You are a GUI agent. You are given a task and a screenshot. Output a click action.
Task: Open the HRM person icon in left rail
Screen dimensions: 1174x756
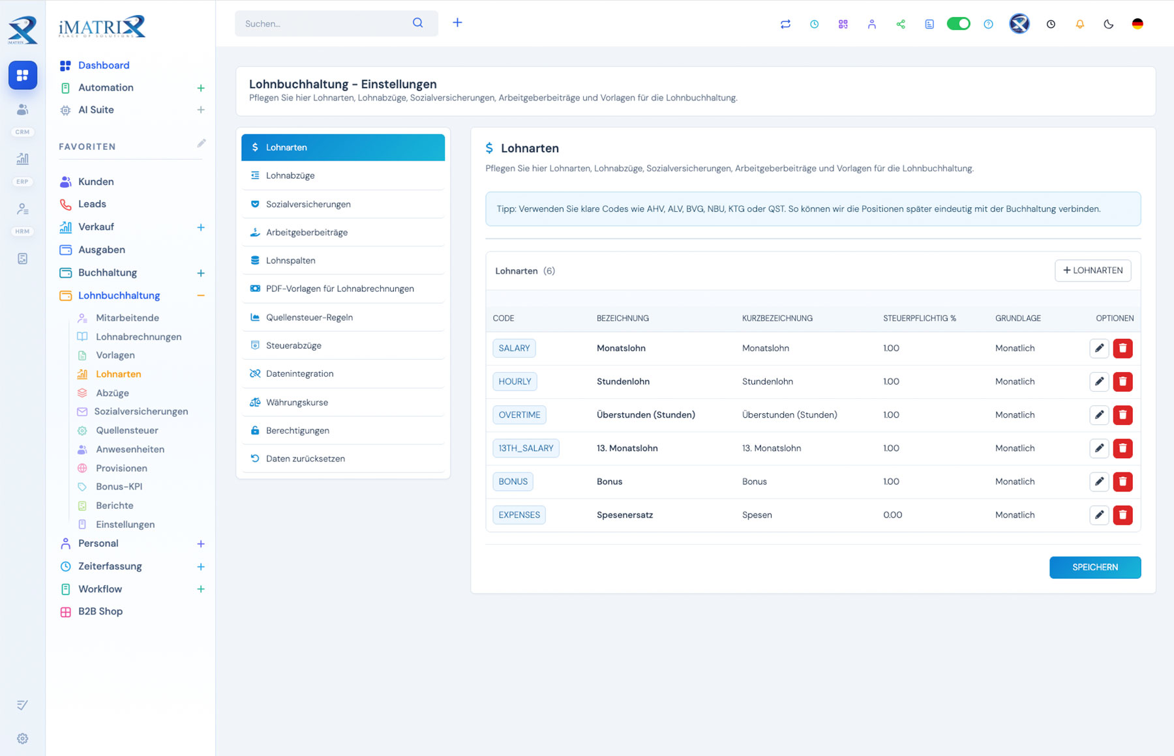(x=23, y=209)
